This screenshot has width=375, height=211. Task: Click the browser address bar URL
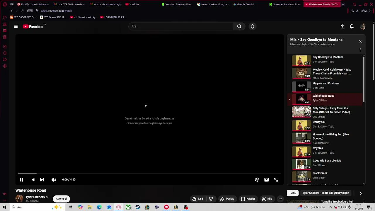(x=56, y=11)
